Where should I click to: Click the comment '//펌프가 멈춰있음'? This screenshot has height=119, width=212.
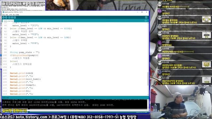pos(22,64)
